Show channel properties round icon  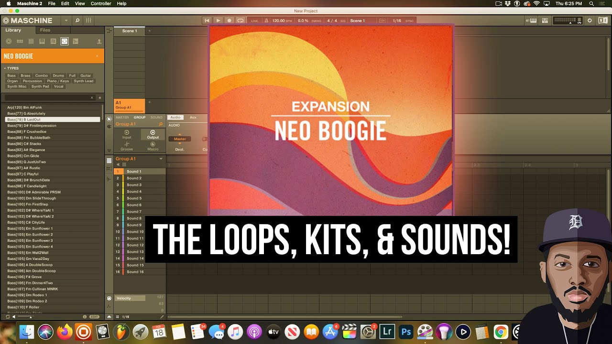click(109, 118)
